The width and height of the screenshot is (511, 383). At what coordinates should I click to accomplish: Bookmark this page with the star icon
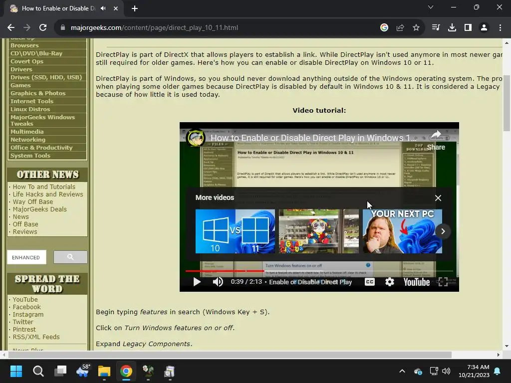pyautogui.click(x=416, y=28)
